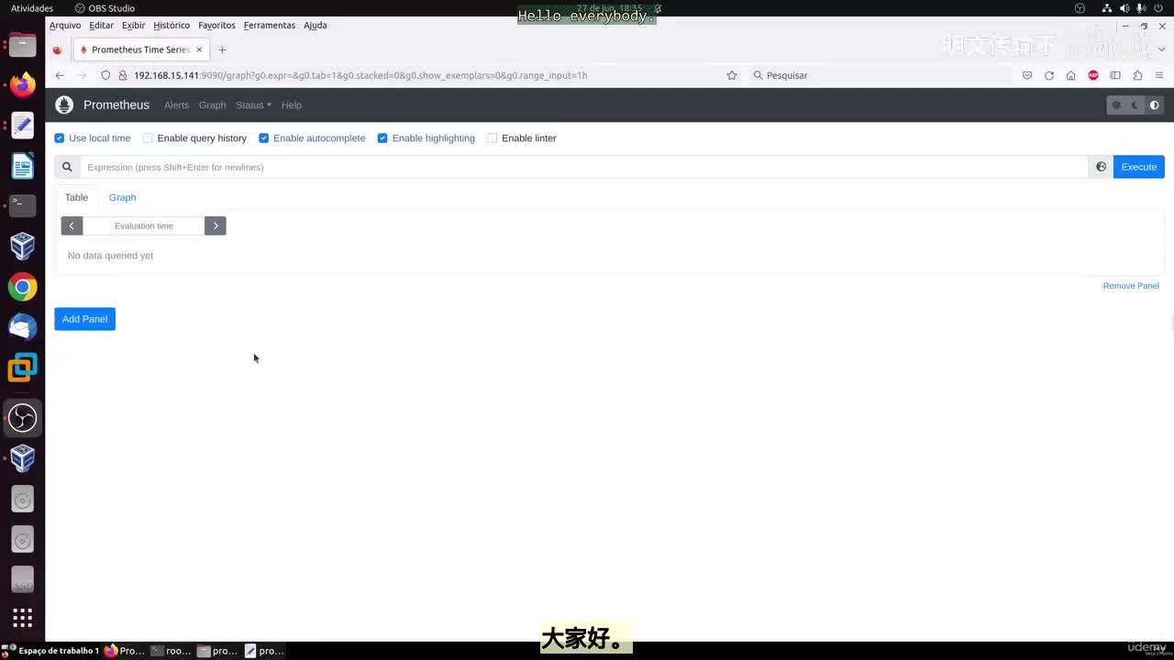Open the Favoritos menu
1174x660 pixels.
(x=216, y=26)
